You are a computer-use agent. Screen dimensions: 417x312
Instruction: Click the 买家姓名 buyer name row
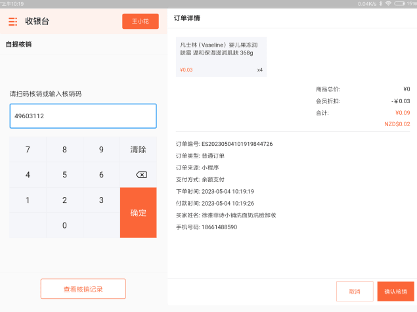[x=226, y=215]
